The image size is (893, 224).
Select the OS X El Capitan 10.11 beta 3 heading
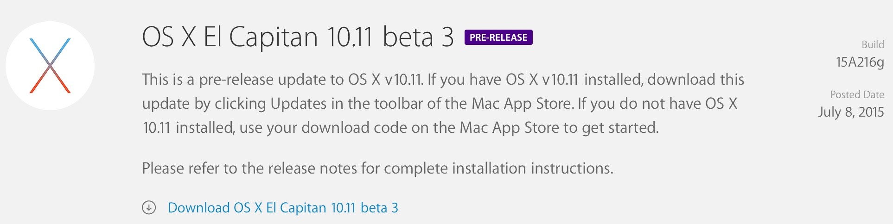click(x=298, y=37)
